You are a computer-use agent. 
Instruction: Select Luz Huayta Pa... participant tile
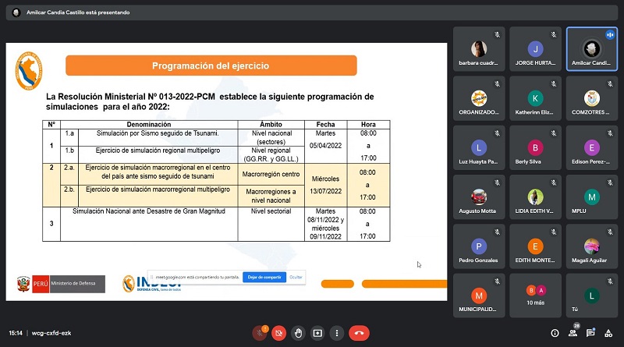click(479, 147)
